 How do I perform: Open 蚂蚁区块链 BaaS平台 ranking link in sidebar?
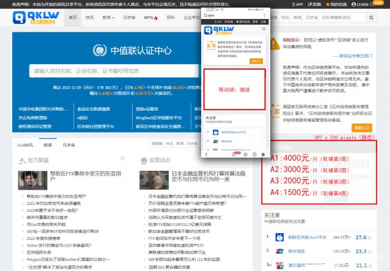point(307,237)
